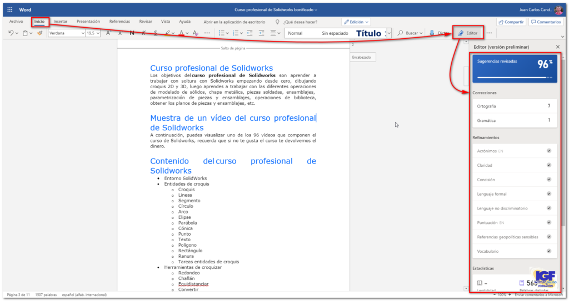This screenshot has width=569, height=301.
Task: Expand alignment options arrow
Action: coord(279,33)
